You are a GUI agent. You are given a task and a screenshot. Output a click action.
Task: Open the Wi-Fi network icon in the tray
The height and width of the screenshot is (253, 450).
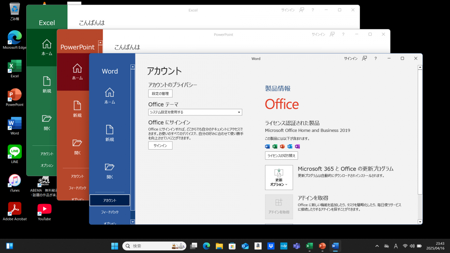point(405,246)
